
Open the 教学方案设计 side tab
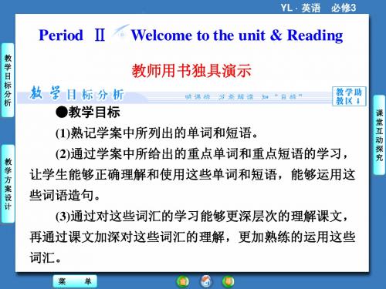tap(8, 183)
